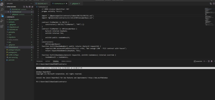Open Migrations.sol inside the contracts folder
Screen dimensions: 215x100
pyautogui.click(x=19, y=27)
